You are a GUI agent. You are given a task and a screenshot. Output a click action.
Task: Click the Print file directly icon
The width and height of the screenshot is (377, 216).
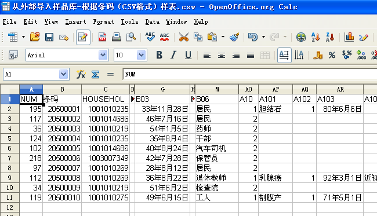click(117, 37)
